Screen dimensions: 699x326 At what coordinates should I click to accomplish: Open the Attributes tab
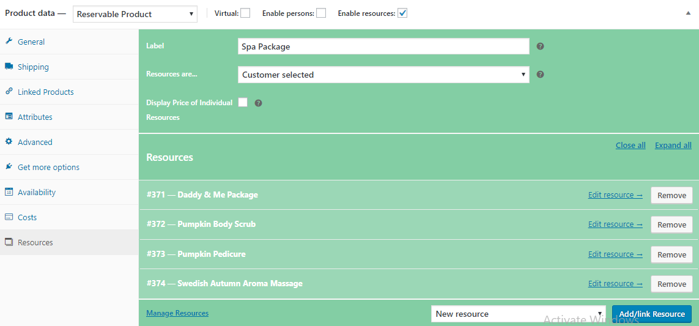[35, 117]
